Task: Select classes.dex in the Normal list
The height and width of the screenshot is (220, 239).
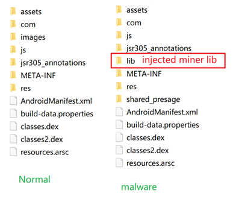Action: (34, 127)
